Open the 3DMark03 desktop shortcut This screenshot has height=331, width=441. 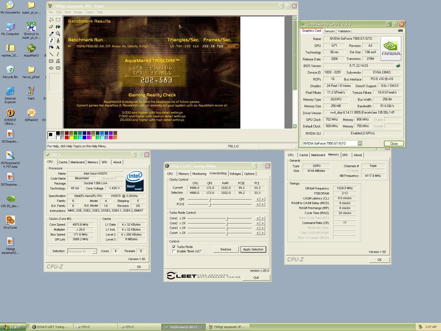click(31, 115)
